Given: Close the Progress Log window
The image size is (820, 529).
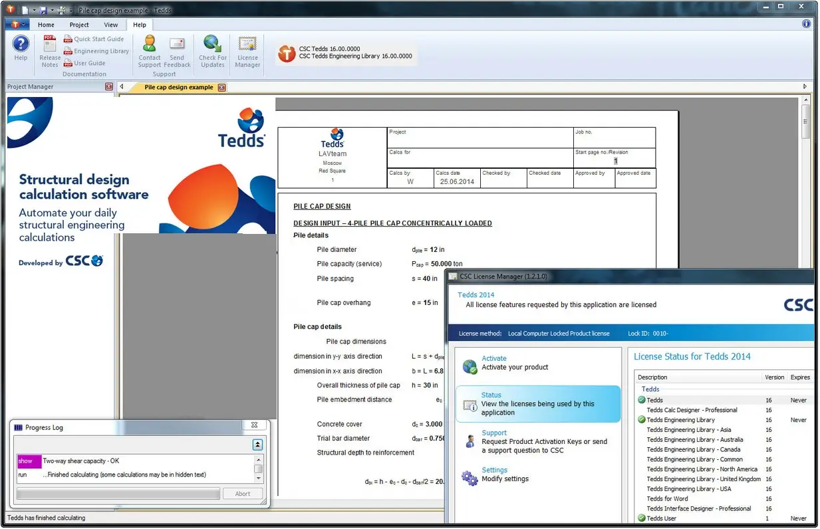Looking at the screenshot, I should point(253,425).
